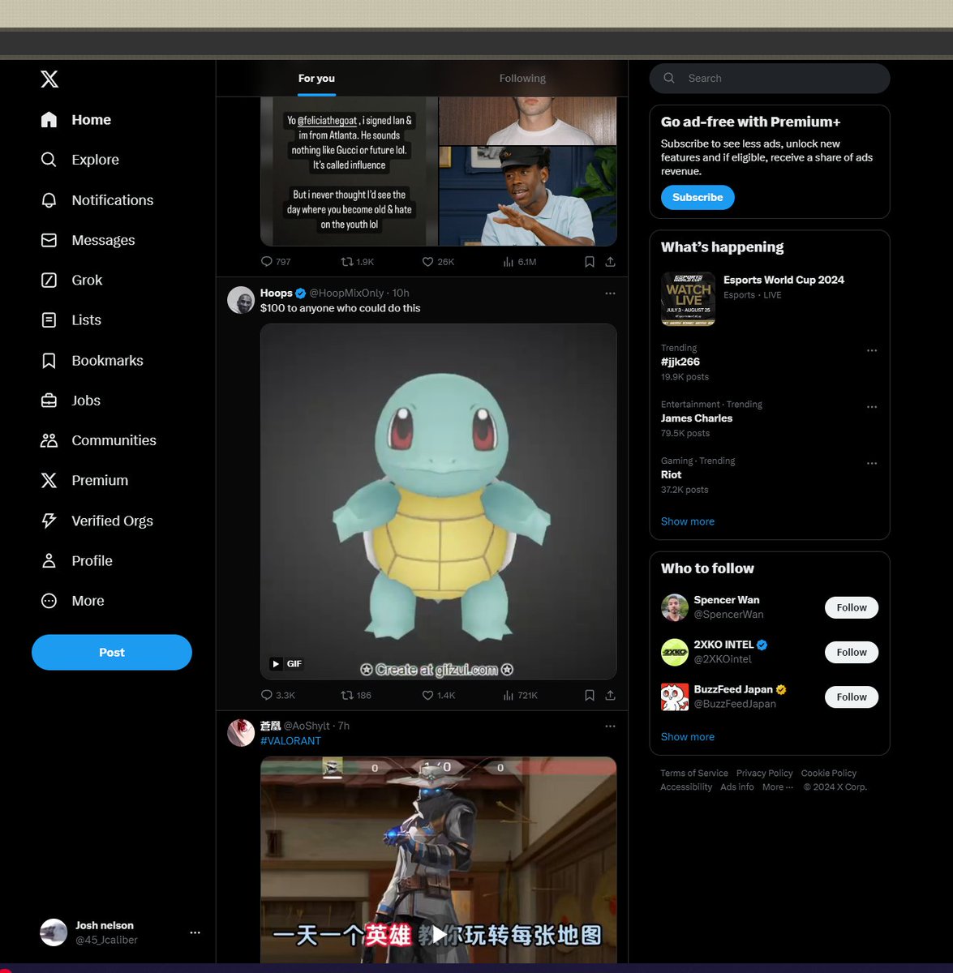Like the Hoops post (1.4K)
This screenshot has width=953, height=973.
click(x=439, y=695)
